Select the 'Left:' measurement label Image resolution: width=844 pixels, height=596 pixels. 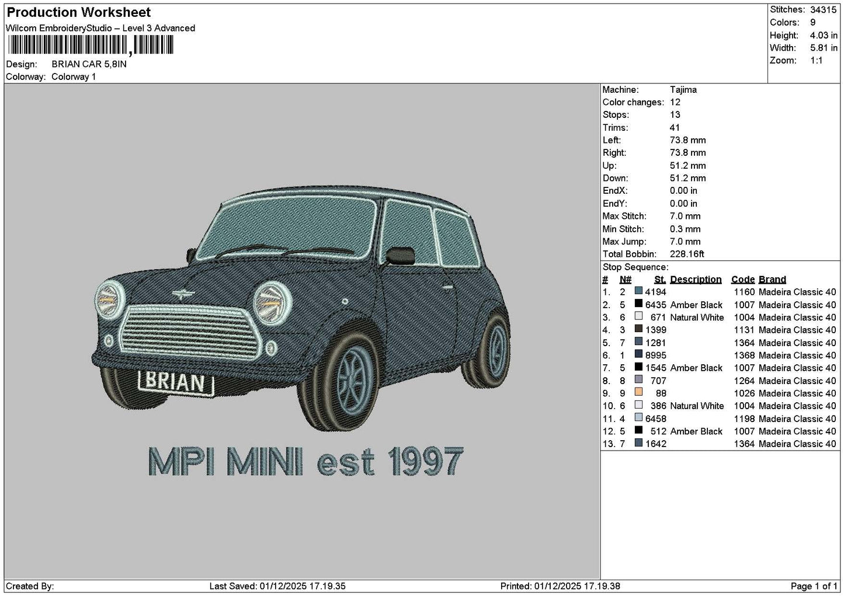612,140
